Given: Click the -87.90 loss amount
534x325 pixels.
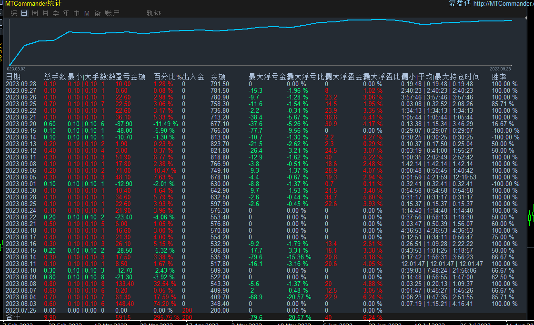Looking at the screenshot, I should [x=124, y=124].
